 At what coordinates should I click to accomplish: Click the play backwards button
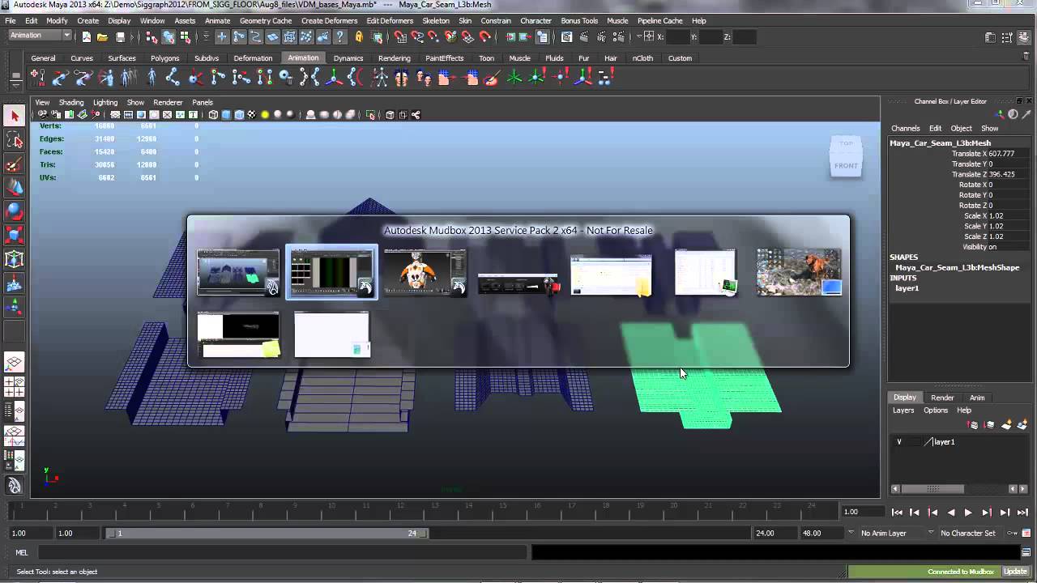pyautogui.click(x=950, y=512)
